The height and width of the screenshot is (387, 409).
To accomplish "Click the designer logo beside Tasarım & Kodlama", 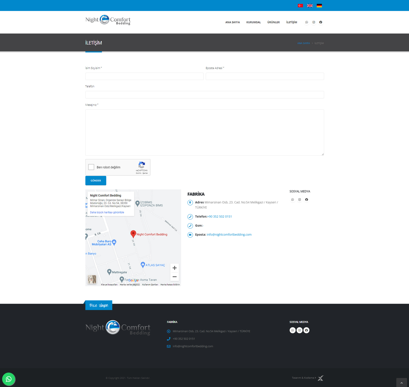I will coord(321,378).
